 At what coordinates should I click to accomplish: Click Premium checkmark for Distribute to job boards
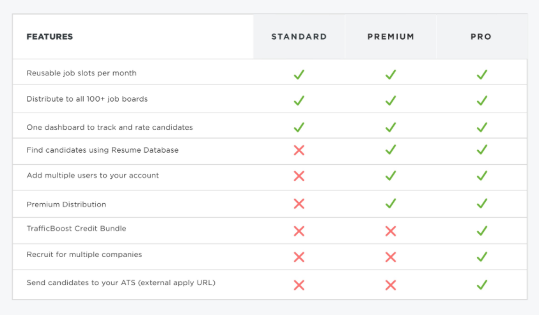click(x=391, y=100)
